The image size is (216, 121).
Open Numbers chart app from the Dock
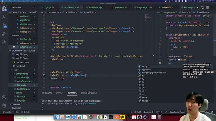coord(80,117)
